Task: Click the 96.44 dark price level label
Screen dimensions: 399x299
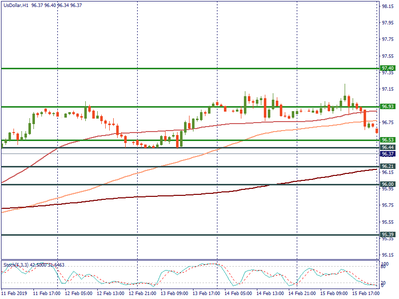Action: (x=388, y=148)
